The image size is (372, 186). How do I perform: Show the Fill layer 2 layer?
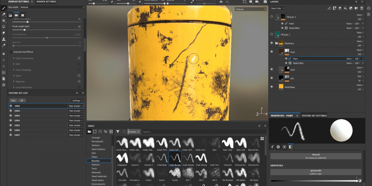[x=272, y=17]
